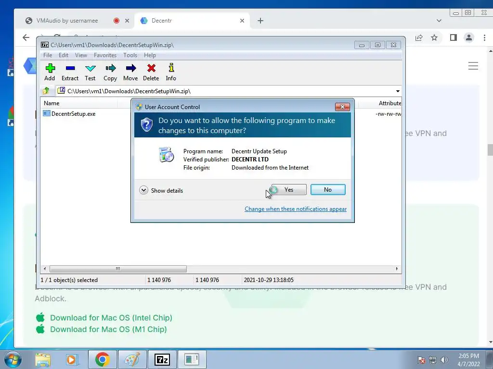Click the recording indicator on VMAudio tab
The width and height of the screenshot is (493, 369).
pyautogui.click(x=117, y=21)
